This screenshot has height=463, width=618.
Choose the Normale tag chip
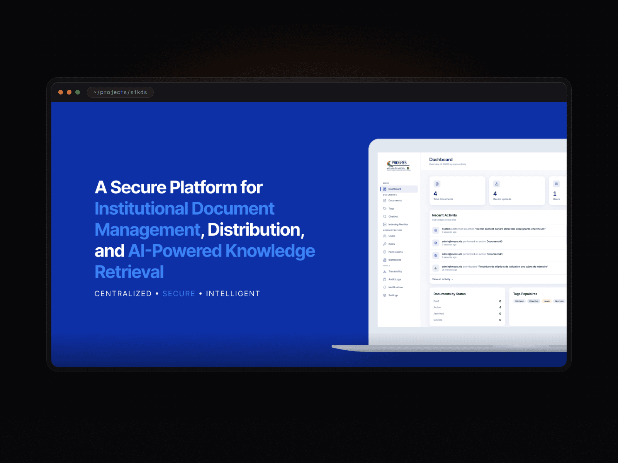click(559, 301)
